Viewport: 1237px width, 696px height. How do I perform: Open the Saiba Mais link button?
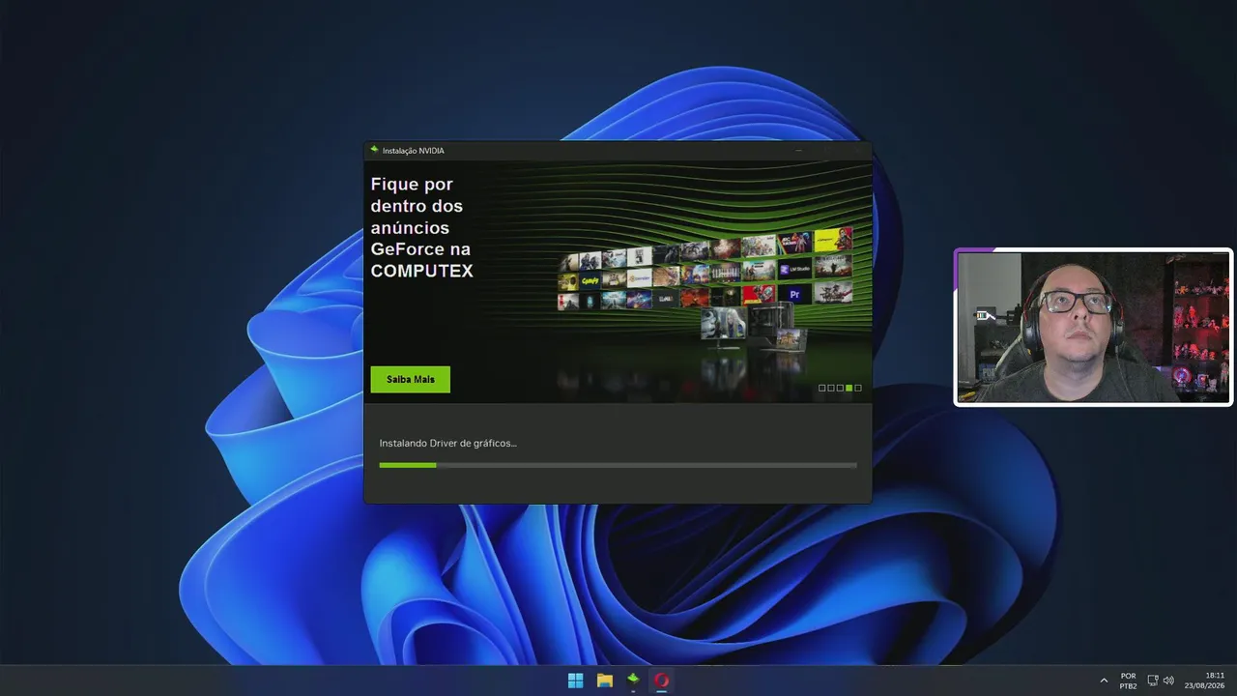(411, 379)
